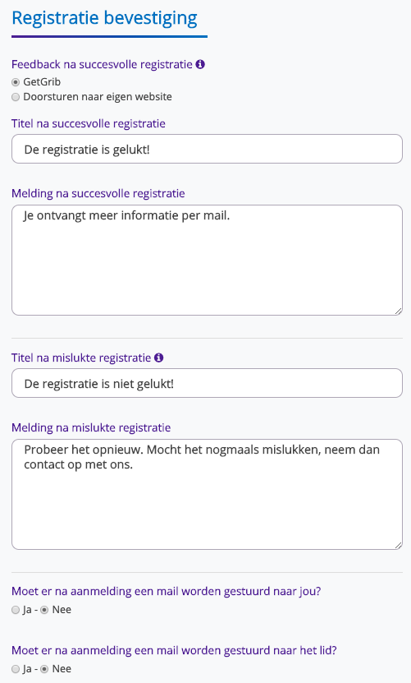
Task: Click into Melding na mislukte registratie textarea
Action: (x=207, y=495)
